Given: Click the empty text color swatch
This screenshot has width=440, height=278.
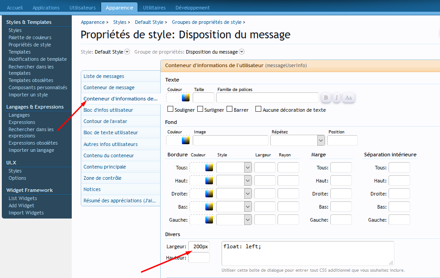Looking at the screenshot, I should pos(174,97).
